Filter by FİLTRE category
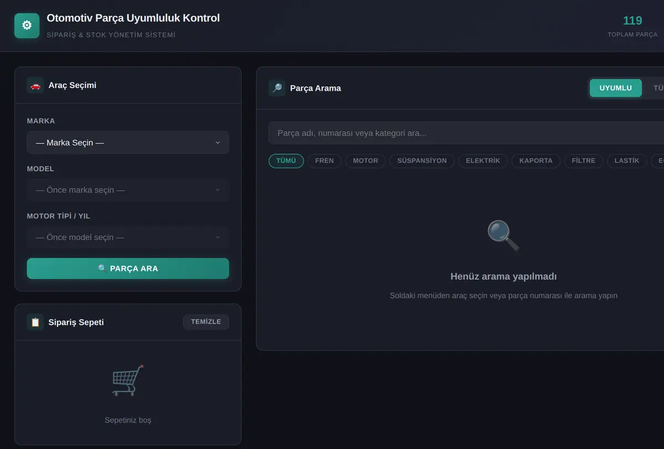Screen dimensions: 664x449 (x=584, y=161)
